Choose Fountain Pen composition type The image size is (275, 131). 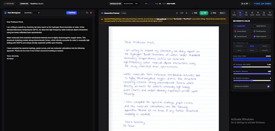[239, 46]
